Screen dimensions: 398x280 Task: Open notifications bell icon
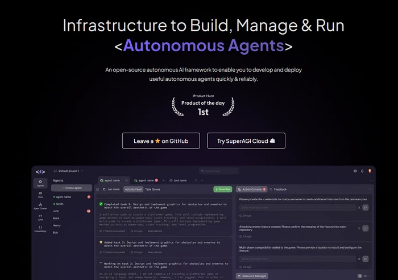[362, 171]
